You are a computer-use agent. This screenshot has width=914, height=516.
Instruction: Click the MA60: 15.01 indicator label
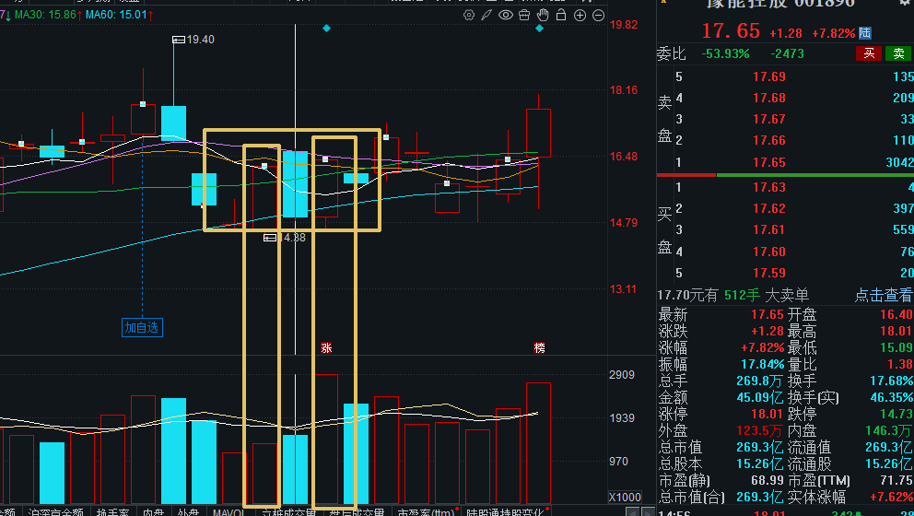(x=119, y=15)
